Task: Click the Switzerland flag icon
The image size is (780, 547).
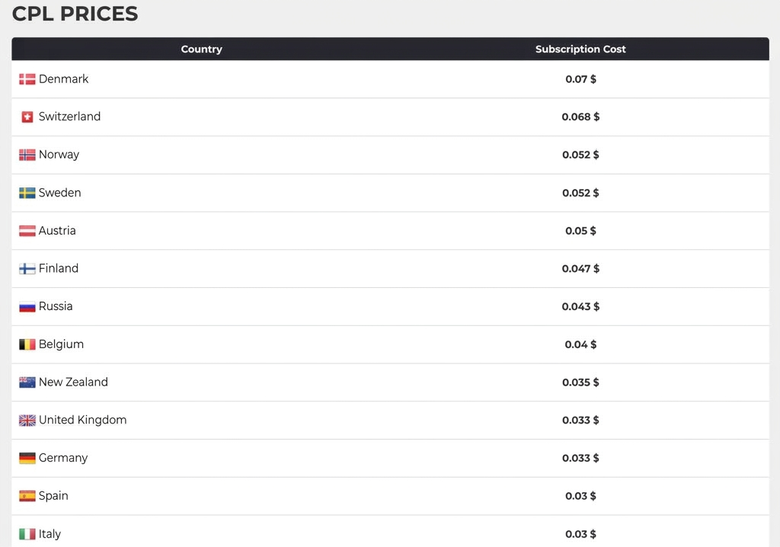Action: [x=27, y=117]
